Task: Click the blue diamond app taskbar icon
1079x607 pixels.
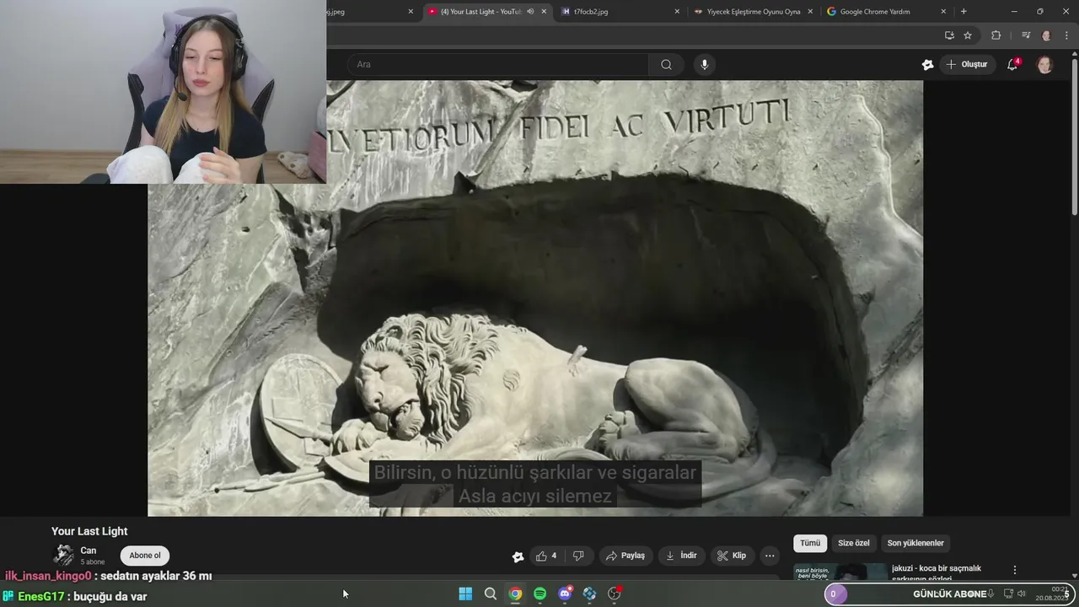Action: 590,594
